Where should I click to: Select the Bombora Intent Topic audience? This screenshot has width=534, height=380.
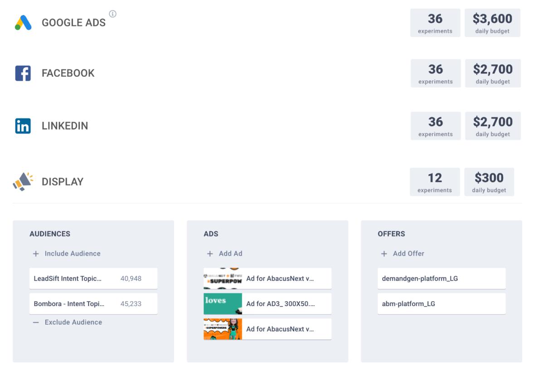tap(93, 304)
